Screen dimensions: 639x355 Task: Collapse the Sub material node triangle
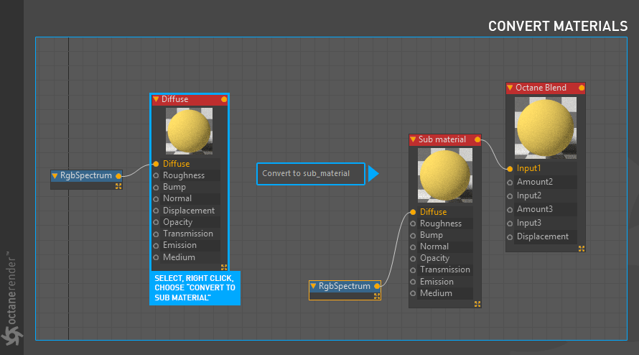pos(413,139)
